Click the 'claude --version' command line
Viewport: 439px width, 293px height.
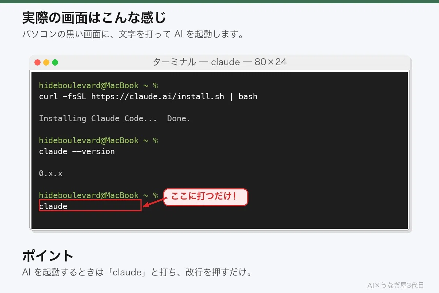click(x=77, y=152)
